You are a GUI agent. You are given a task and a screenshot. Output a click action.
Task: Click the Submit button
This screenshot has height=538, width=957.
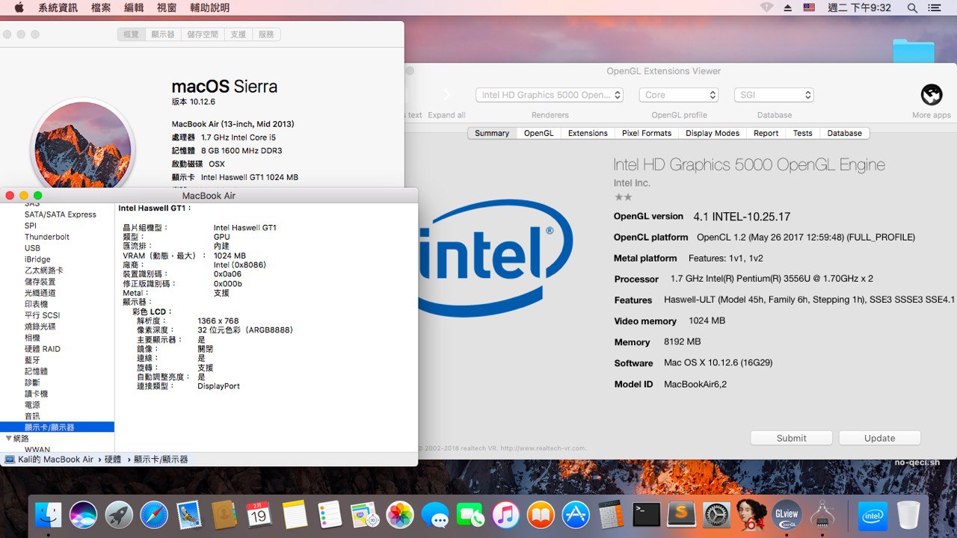[791, 438]
